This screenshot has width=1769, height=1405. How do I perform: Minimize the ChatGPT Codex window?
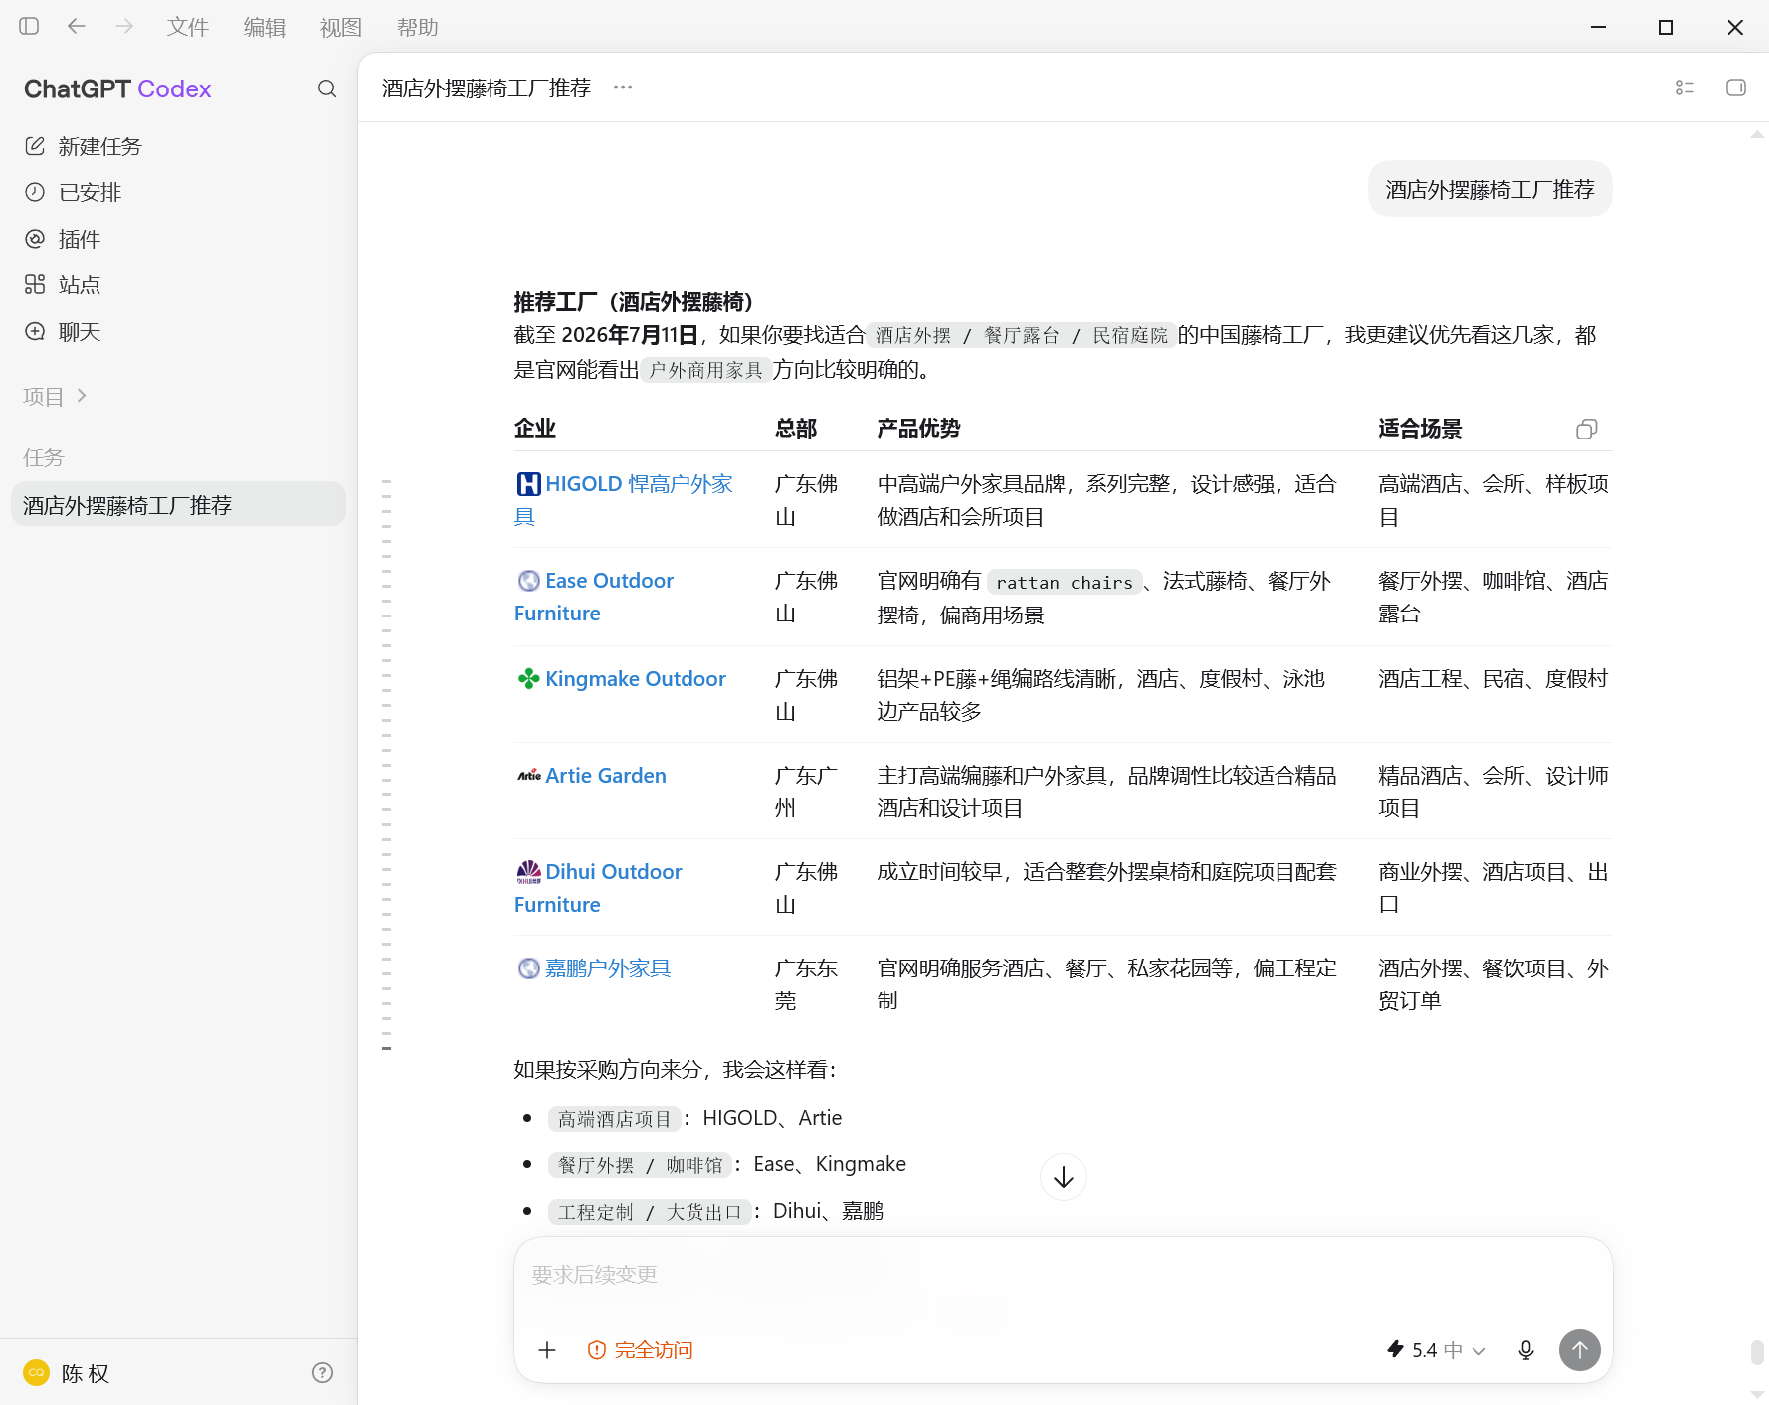click(1599, 27)
